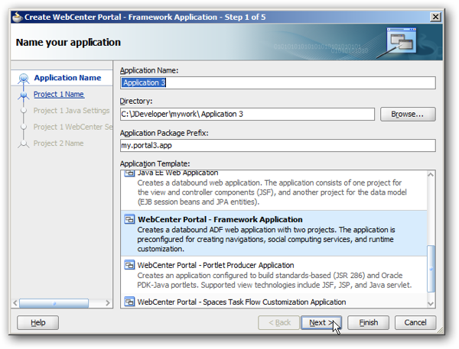Click the steps panel left scroll arrow
Screen dimensions: 459x349
[15, 303]
